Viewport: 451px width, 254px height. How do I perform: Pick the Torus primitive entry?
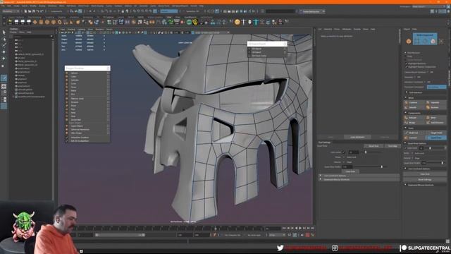tap(73, 87)
